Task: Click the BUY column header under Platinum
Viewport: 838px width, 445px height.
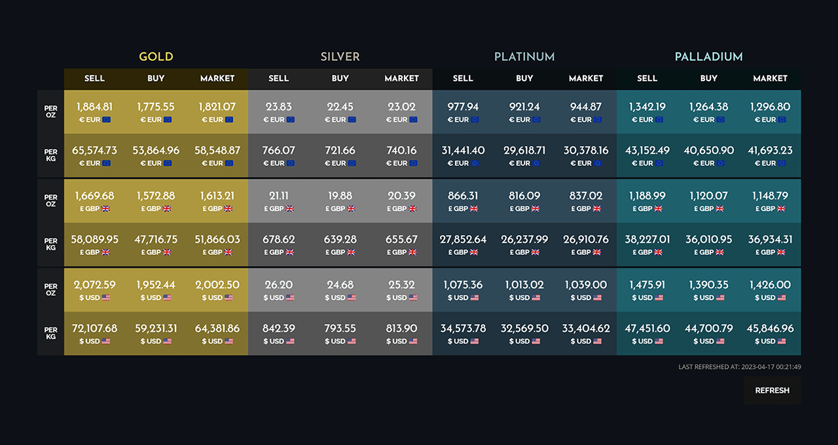Action: [524, 79]
